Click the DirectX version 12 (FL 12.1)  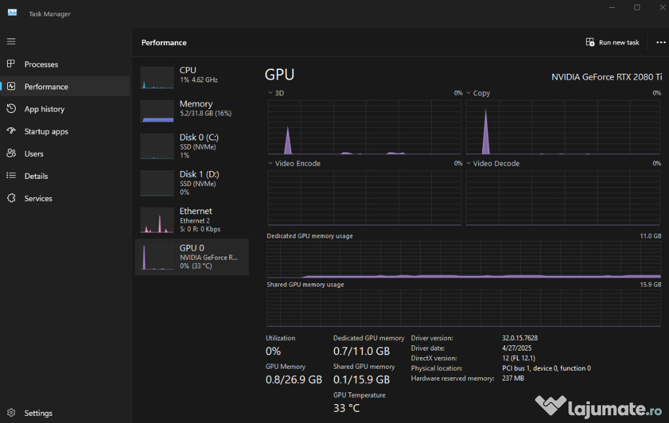click(x=518, y=358)
